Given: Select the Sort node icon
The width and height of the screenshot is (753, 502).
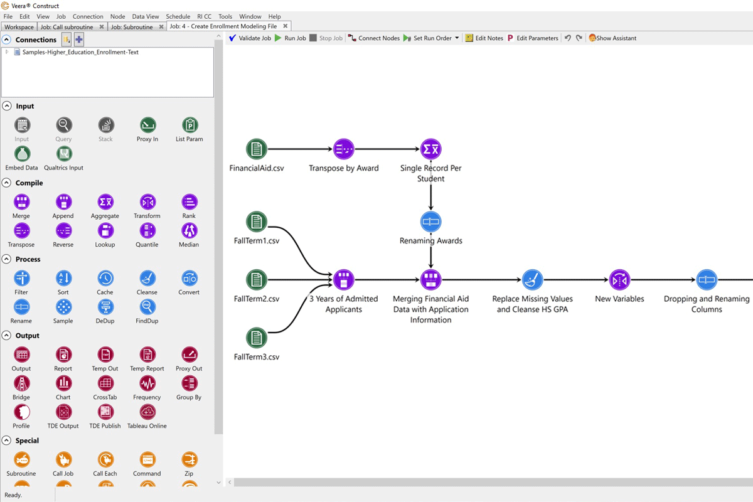Looking at the screenshot, I should point(63,278).
